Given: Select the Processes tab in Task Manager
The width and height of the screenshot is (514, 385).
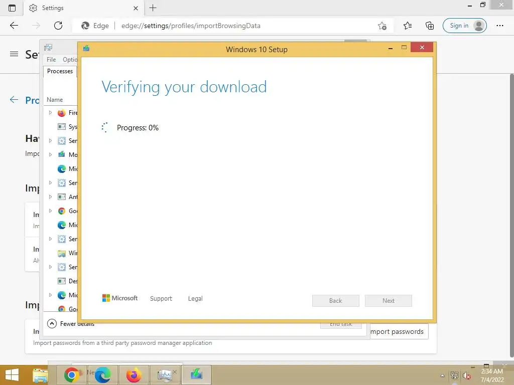Looking at the screenshot, I should 60,71.
